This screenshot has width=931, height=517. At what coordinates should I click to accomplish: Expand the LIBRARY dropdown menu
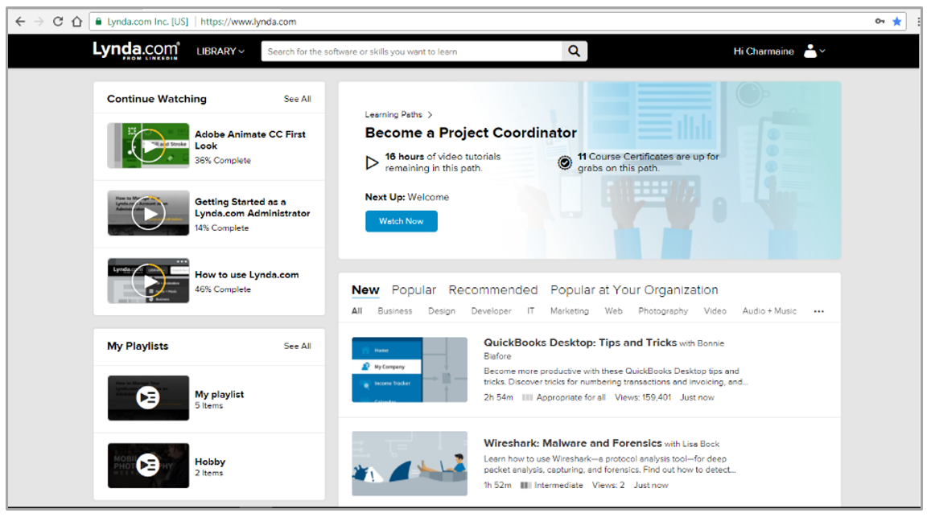[x=220, y=51]
